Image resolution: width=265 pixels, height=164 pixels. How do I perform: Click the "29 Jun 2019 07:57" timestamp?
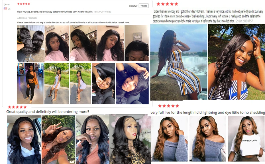point(244,21)
